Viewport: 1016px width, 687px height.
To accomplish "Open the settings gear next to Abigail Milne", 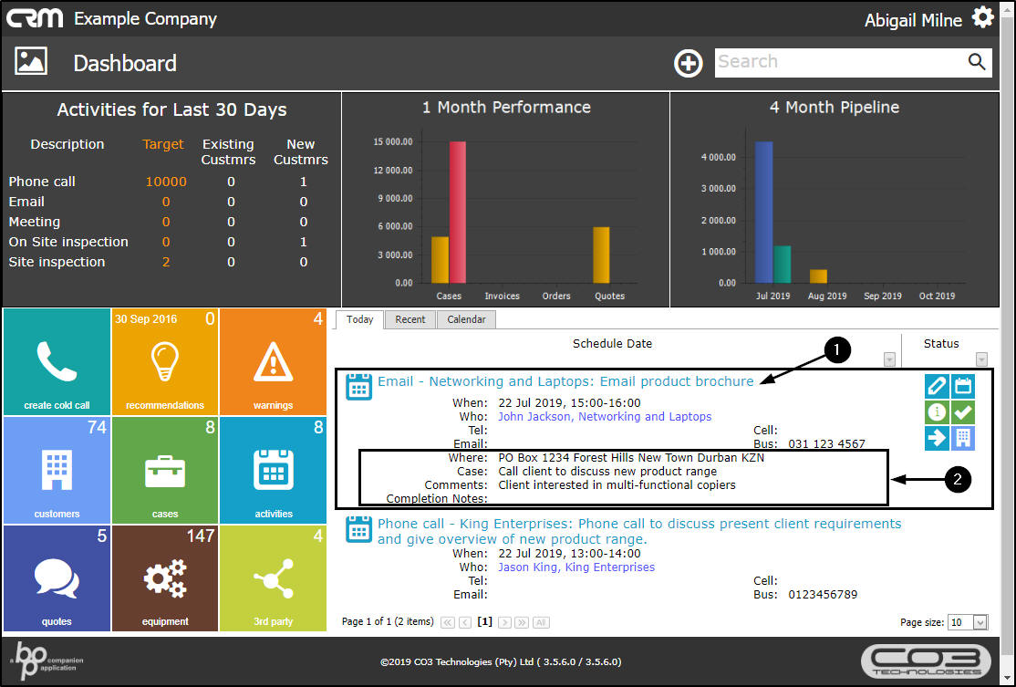I will (x=982, y=17).
